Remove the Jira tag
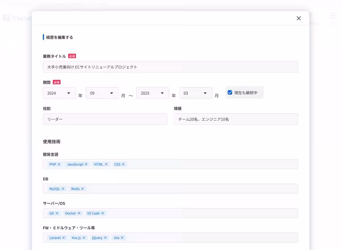 [x=122, y=238]
